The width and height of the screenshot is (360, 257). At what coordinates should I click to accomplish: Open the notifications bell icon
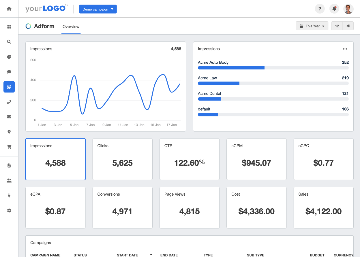point(334,9)
